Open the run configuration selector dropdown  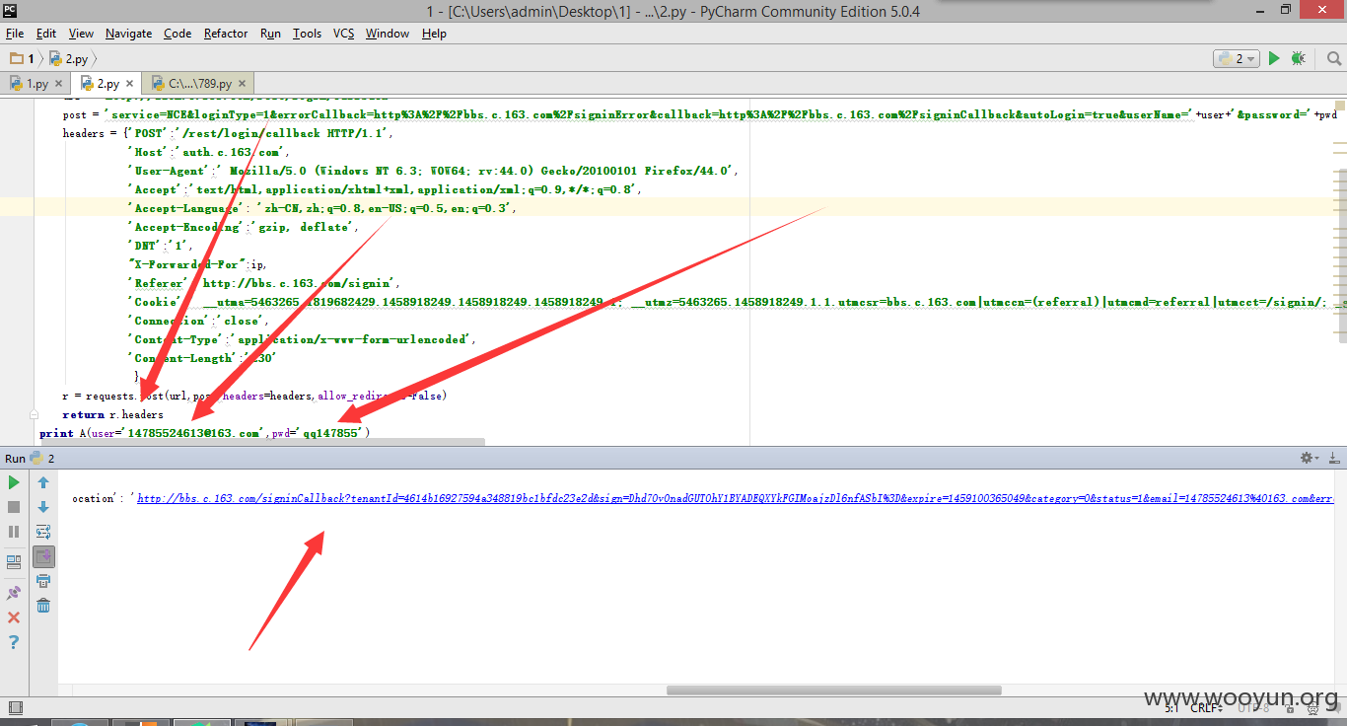pyautogui.click(x=1237, y=59)
